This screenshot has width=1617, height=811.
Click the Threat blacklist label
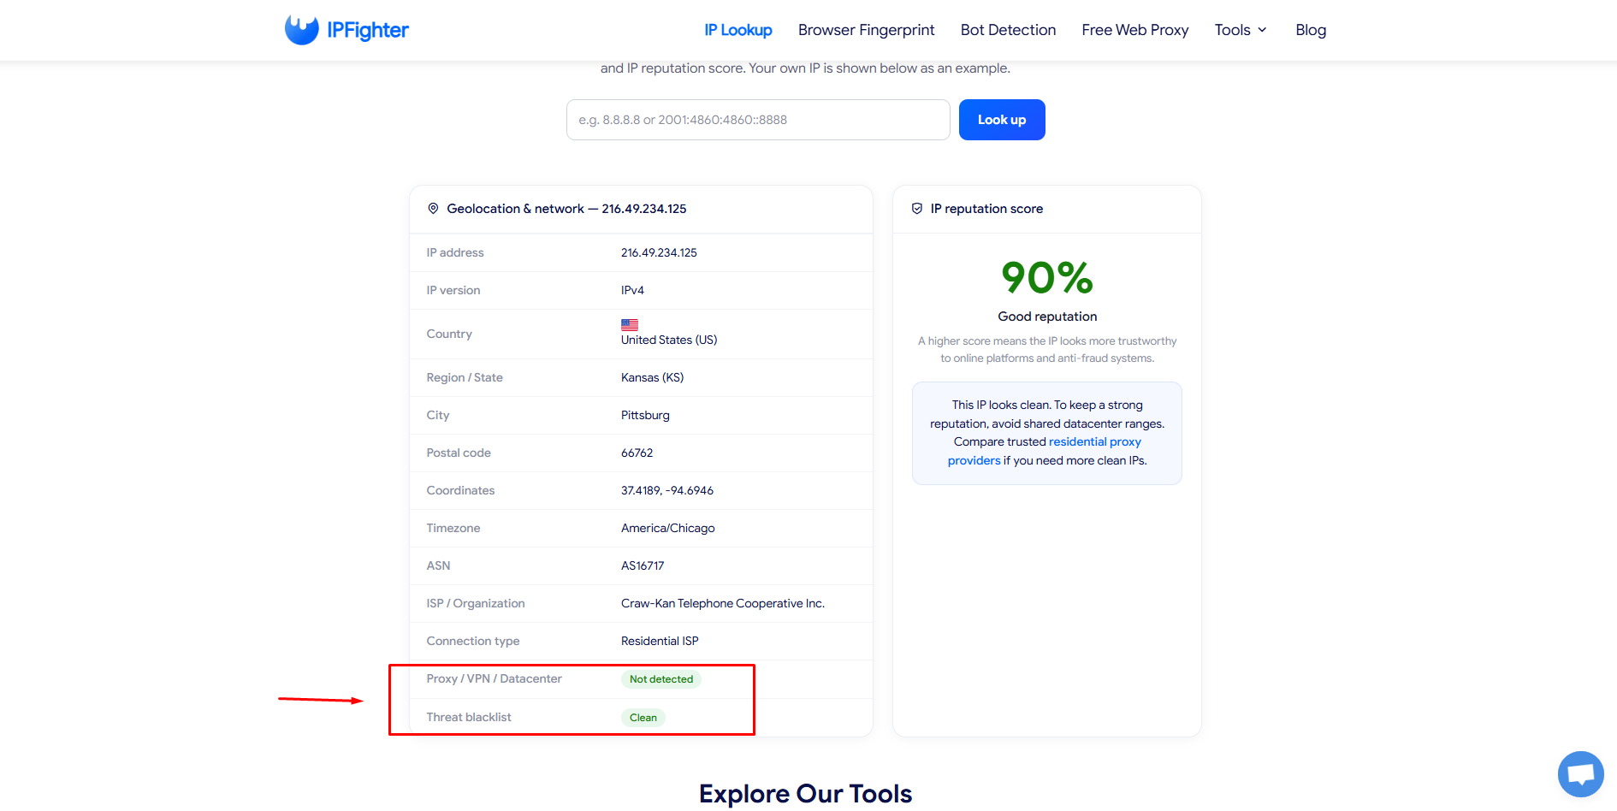click(x=469, y=717)
